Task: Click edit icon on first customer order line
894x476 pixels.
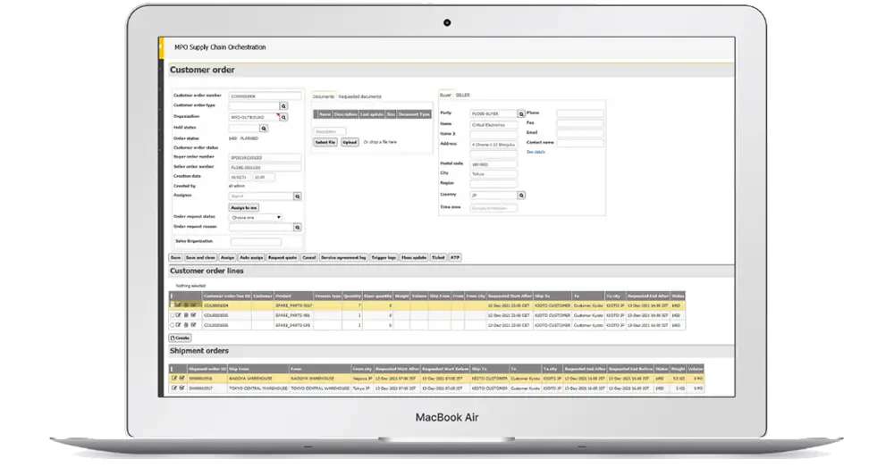Action: [x=178, y=305]
